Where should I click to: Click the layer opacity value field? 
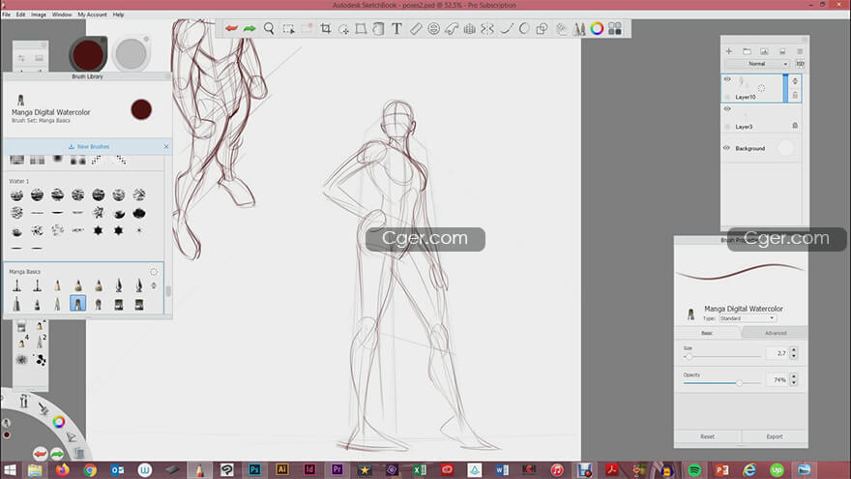(800, 64)
